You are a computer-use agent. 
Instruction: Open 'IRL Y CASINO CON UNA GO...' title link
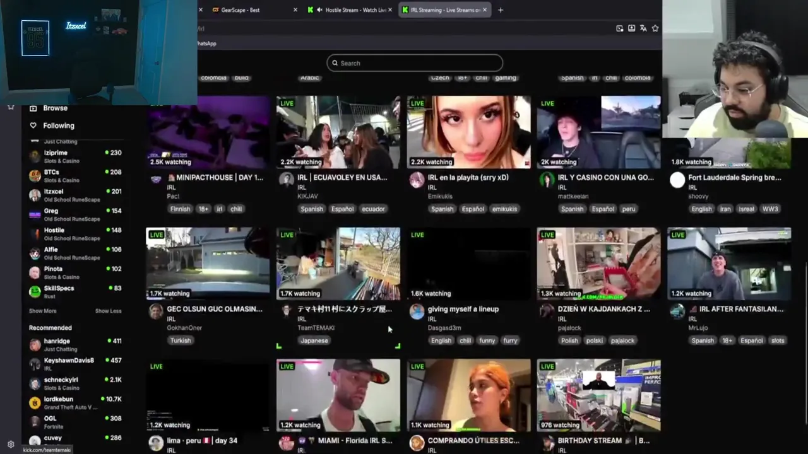[x=606, y=178]
